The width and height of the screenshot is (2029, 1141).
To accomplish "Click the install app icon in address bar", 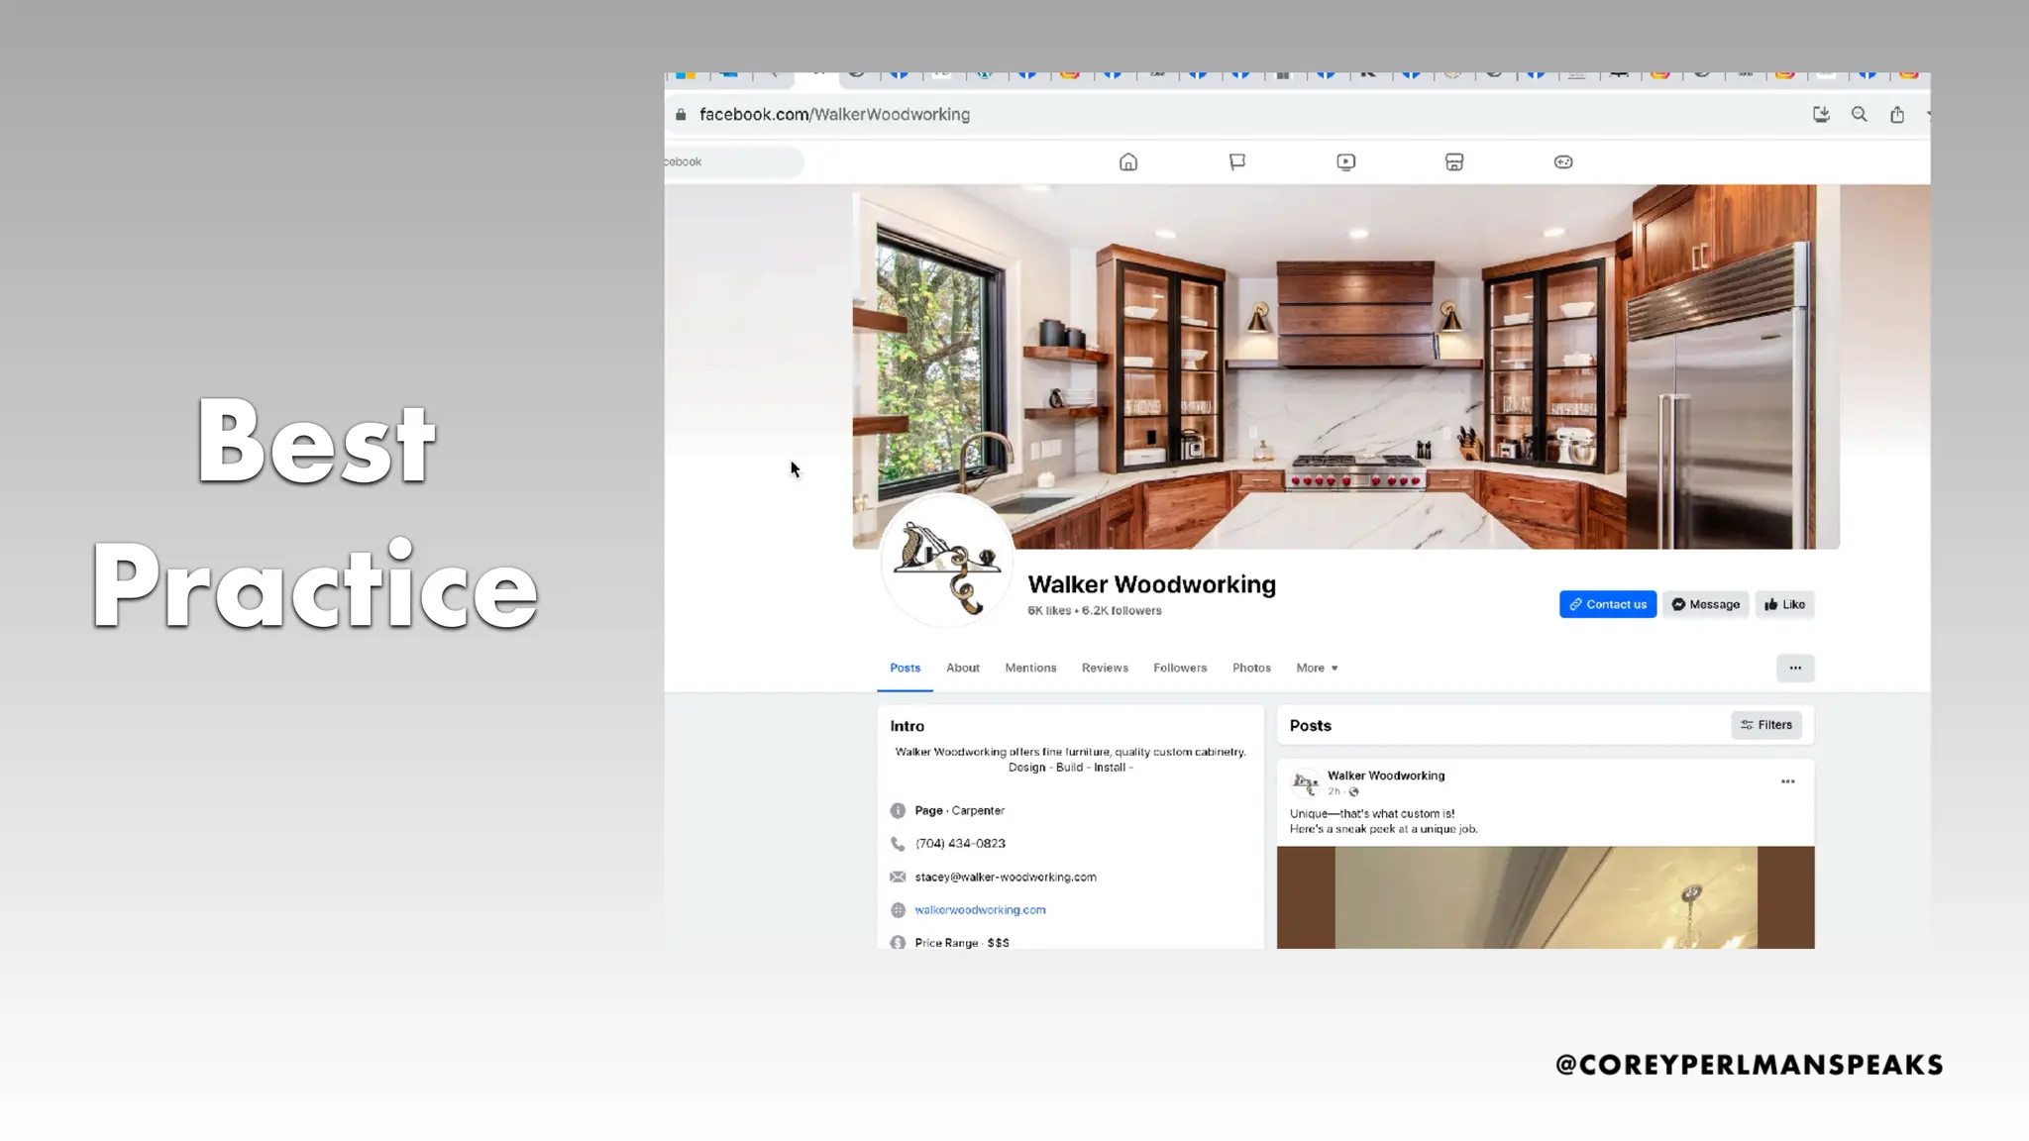I will coord(1821,115).
